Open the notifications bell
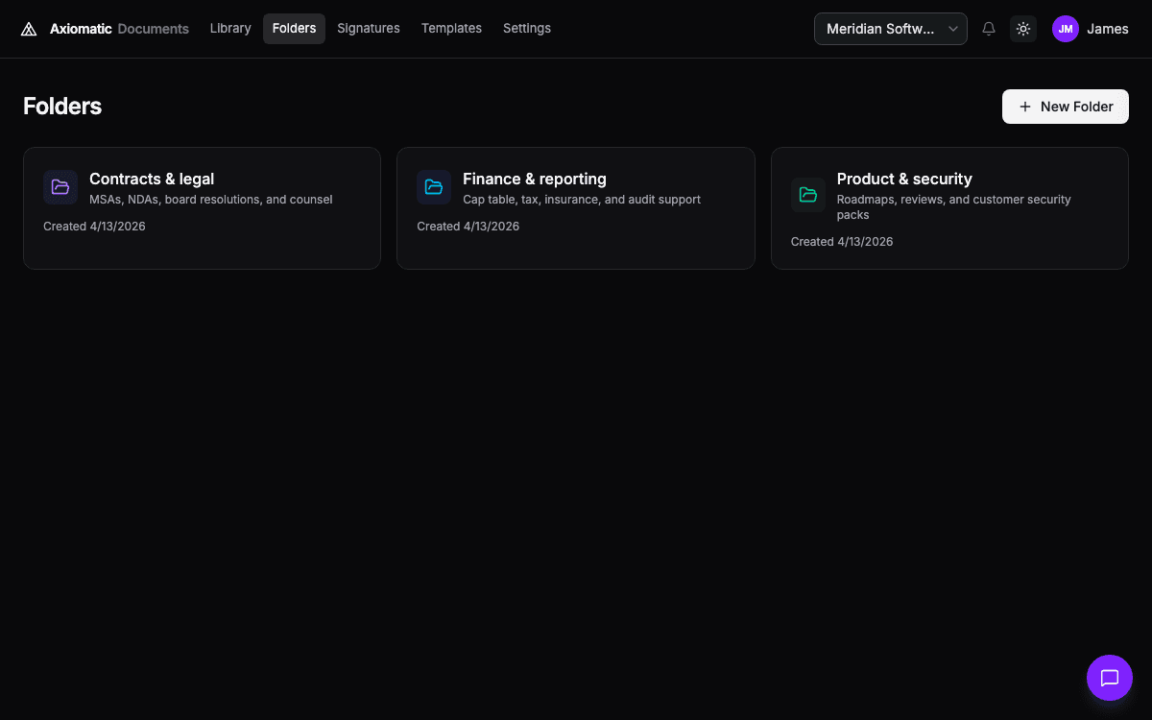Image resolution: width=1152 pixels, height=720 pixels. click(x=989, y=29)
